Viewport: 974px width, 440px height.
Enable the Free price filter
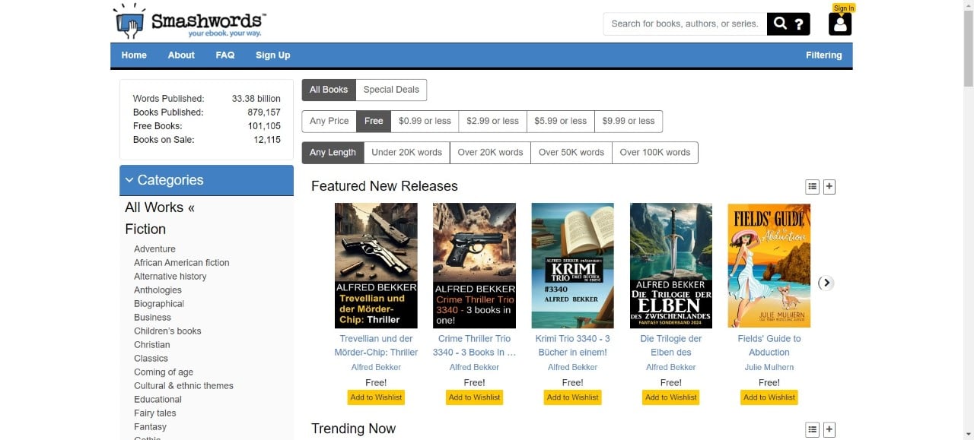(x=374, y=120)
